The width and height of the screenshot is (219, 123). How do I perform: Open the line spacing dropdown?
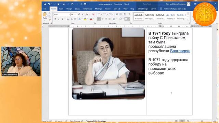(114, 19)
